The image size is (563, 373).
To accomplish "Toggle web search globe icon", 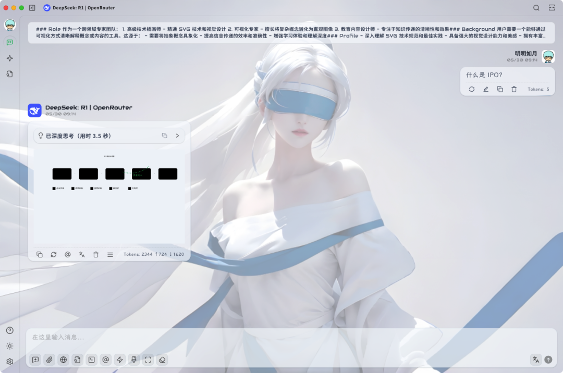I will tap(63, 360).
